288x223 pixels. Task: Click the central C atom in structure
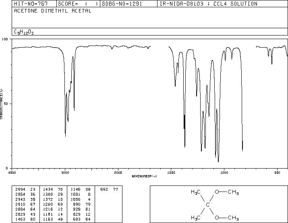tap(207, 204)
